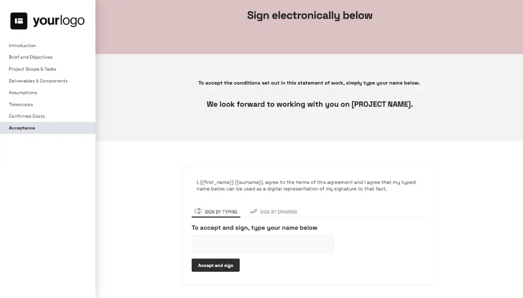Navigate to Brief and Objectives
The image size is (523, 298).
(31, 57)
